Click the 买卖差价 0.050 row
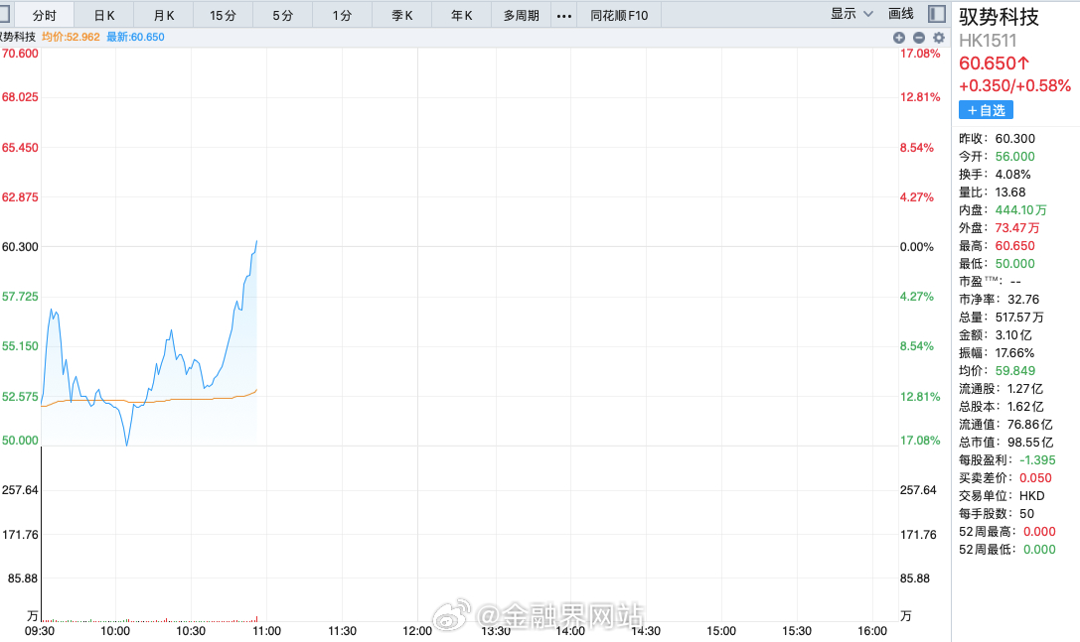Screen dimensions: 1080x642 pos(1005,478)
